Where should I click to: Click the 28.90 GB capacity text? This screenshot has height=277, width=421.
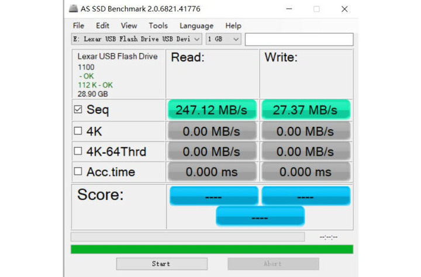[x=92, y=94]
